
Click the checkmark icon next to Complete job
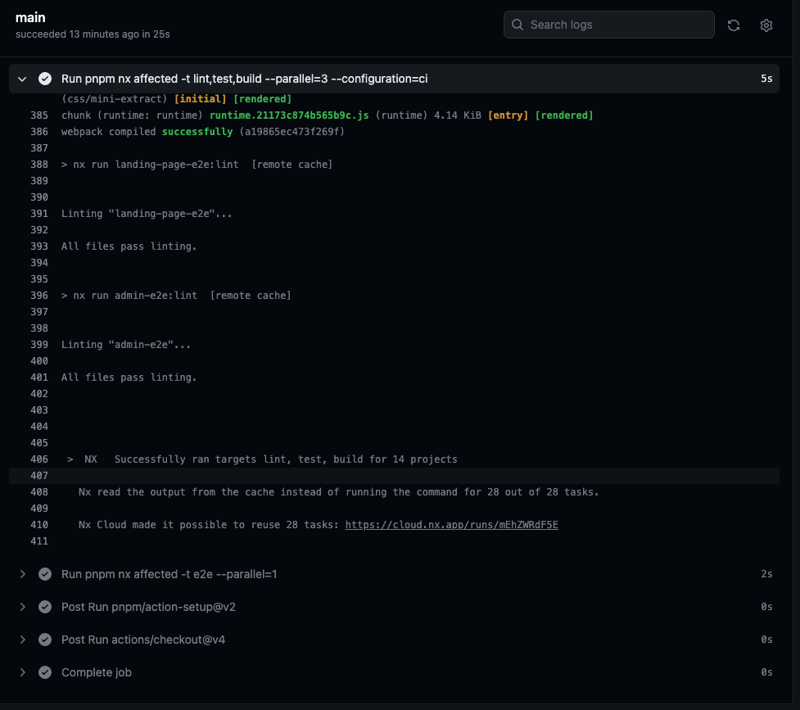(x=45, y=672)
